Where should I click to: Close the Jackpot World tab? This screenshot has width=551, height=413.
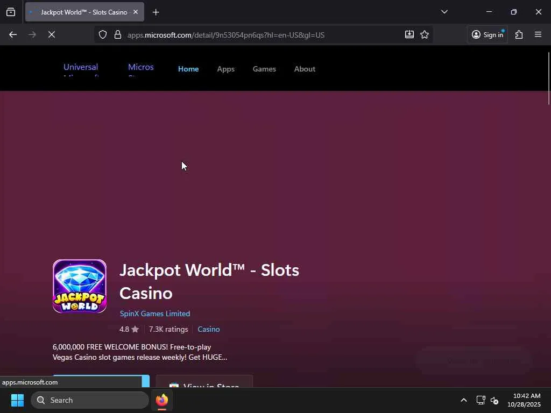[136, 12]
